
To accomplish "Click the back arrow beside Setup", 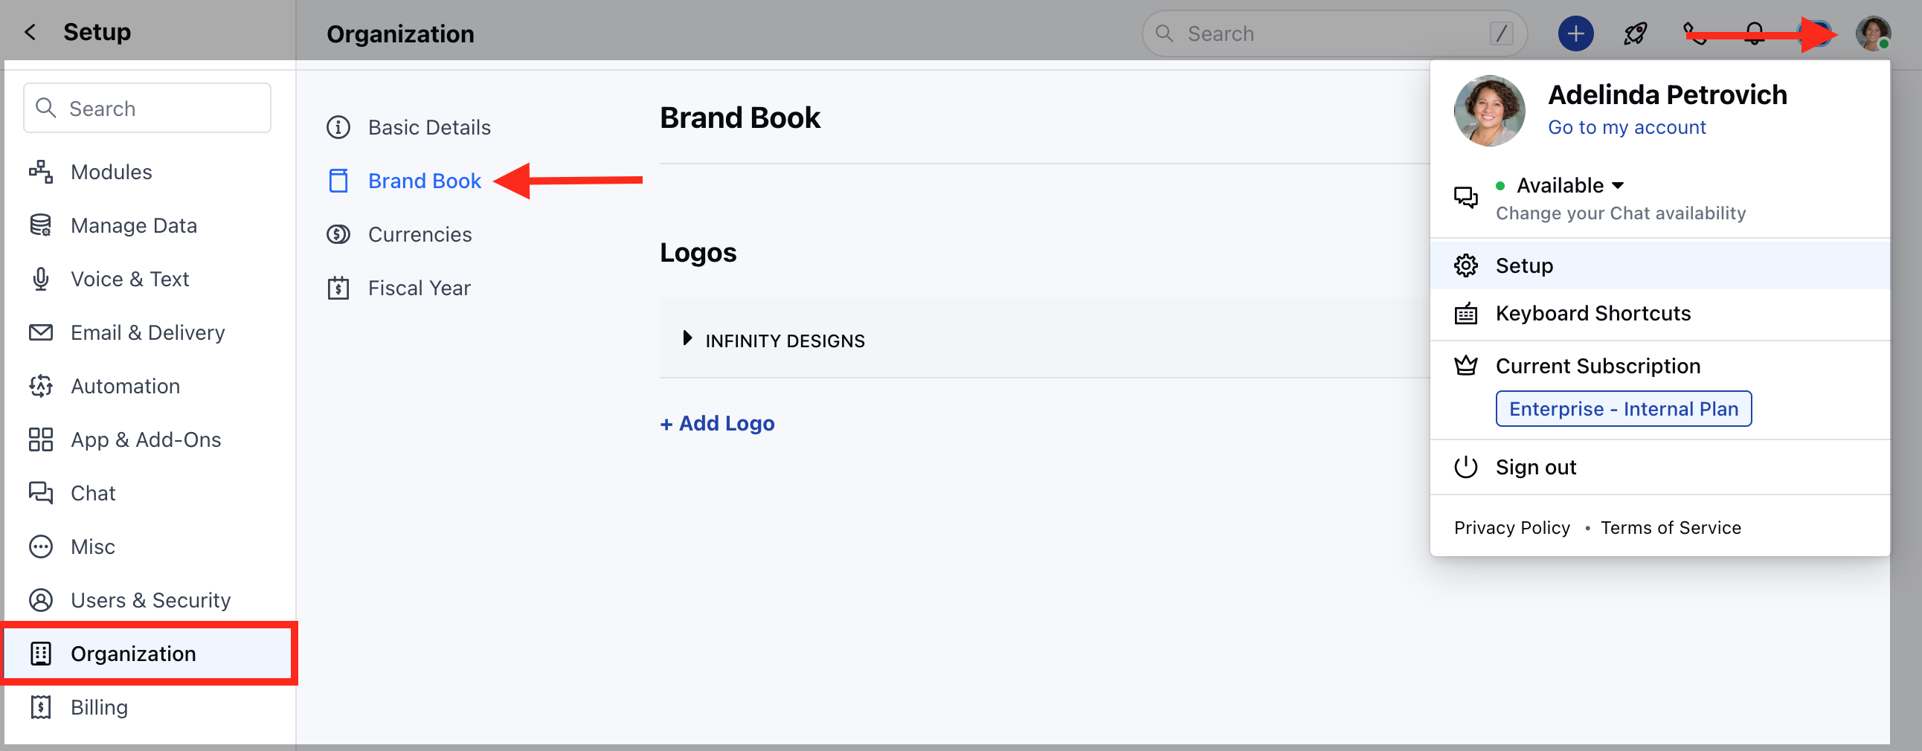I will 30,32.
